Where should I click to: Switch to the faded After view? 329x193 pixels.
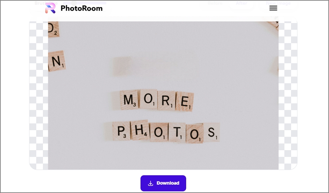coord(242,3)
